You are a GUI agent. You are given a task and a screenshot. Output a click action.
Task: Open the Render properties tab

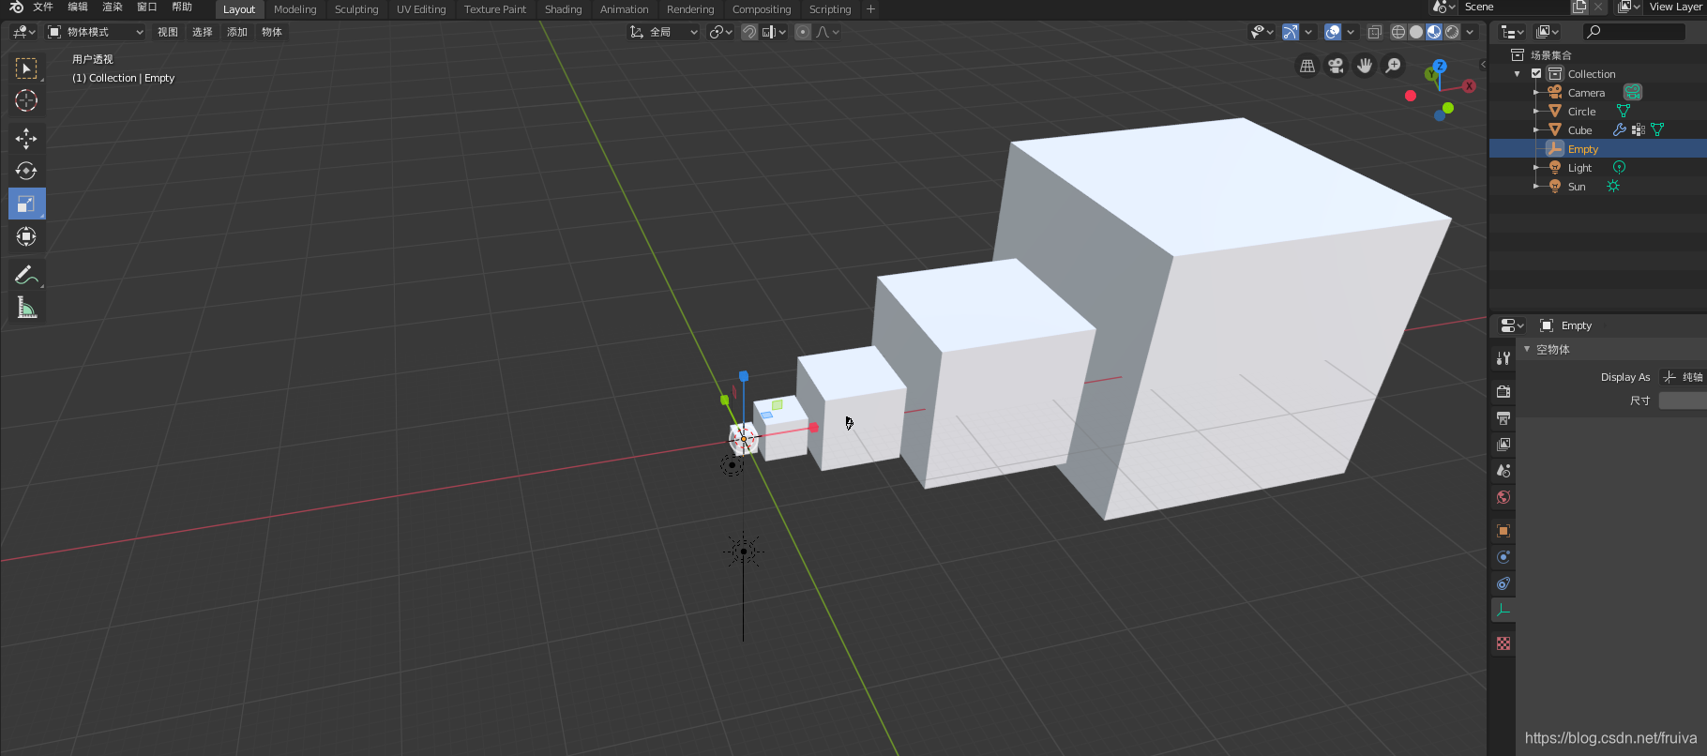tap(1503, 391)
